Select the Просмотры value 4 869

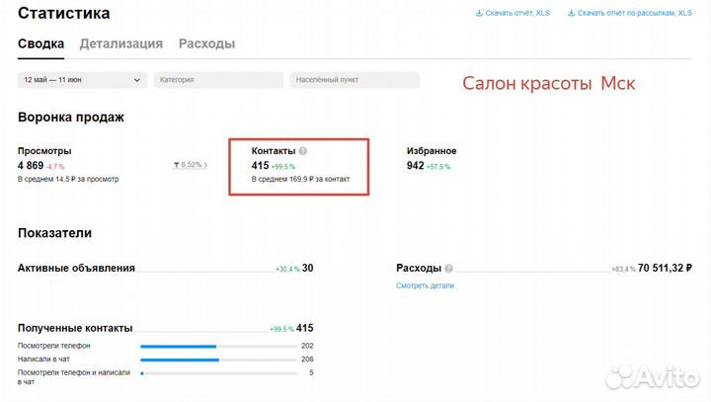tap(31, 166)
